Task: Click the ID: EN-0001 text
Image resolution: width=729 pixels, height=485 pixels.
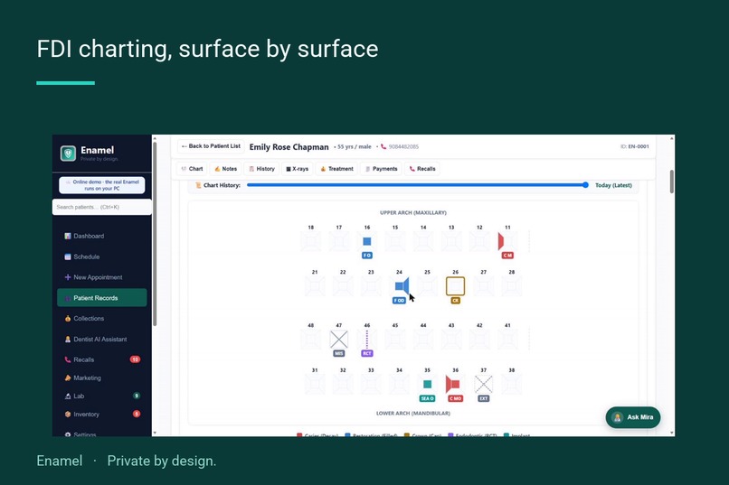Action: (634, 146)
